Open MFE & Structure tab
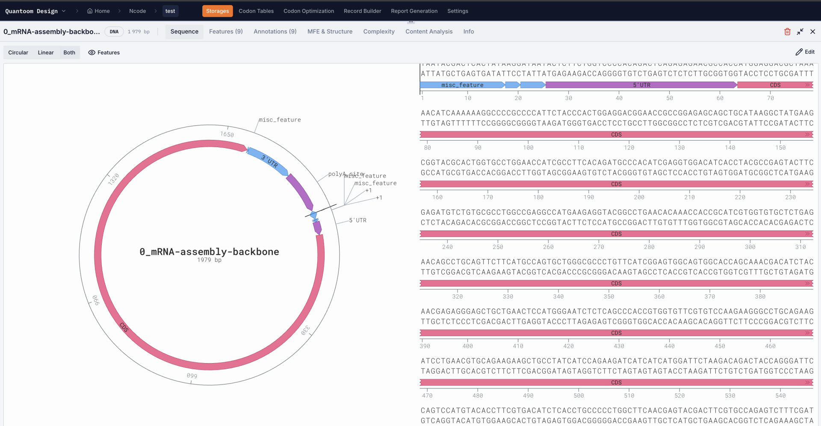The width and height of the screenshot is (821, 426). click(330, 32)
